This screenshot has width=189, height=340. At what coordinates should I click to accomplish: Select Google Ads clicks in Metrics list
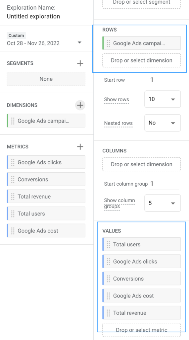46,162
